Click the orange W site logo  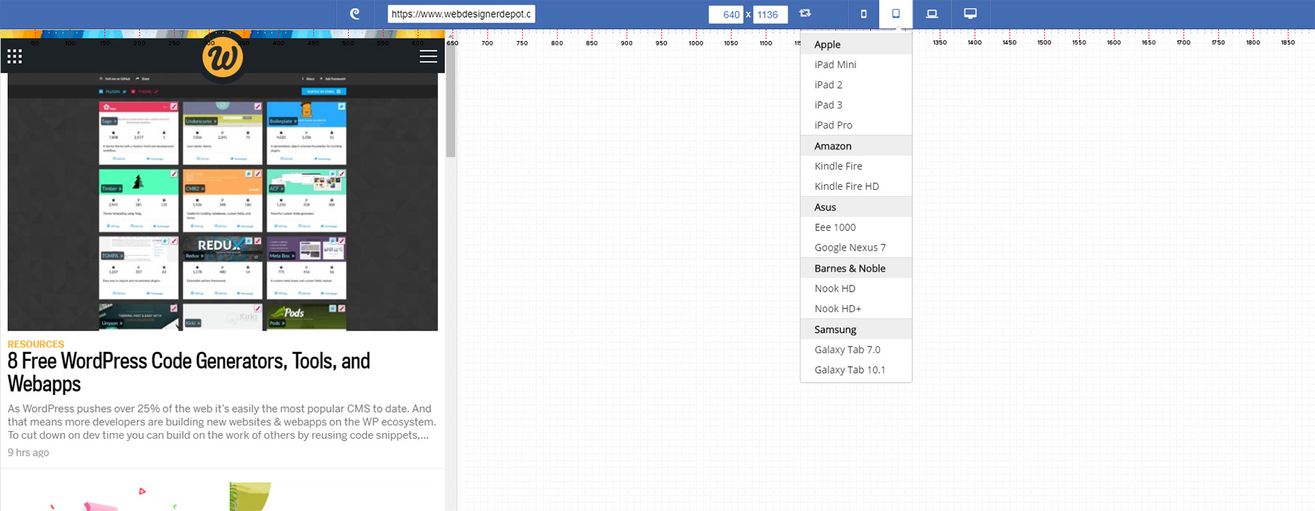point(222,57)
